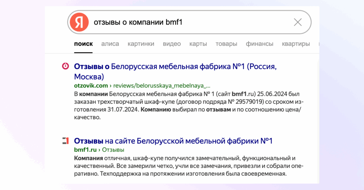Click the 'reviews/belorusskaya_mebelnaya_...' path link
The image size is (364, 190).
pos(162,86)
